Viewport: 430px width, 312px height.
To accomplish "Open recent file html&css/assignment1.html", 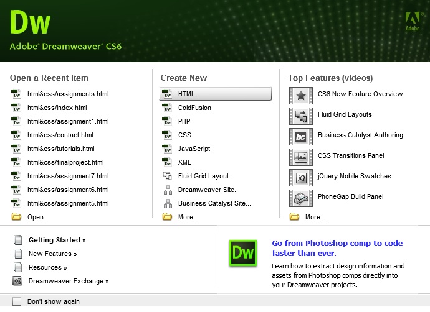I will pos(68,121).
